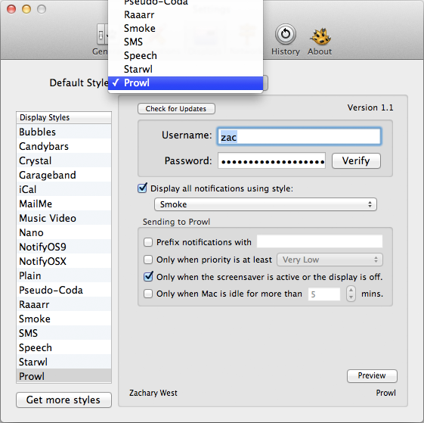Click the General toolbar switch icon

coord(103,34)
